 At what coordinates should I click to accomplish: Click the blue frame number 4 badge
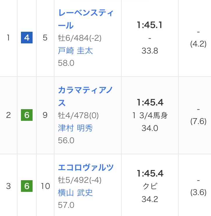pos(27,38)
